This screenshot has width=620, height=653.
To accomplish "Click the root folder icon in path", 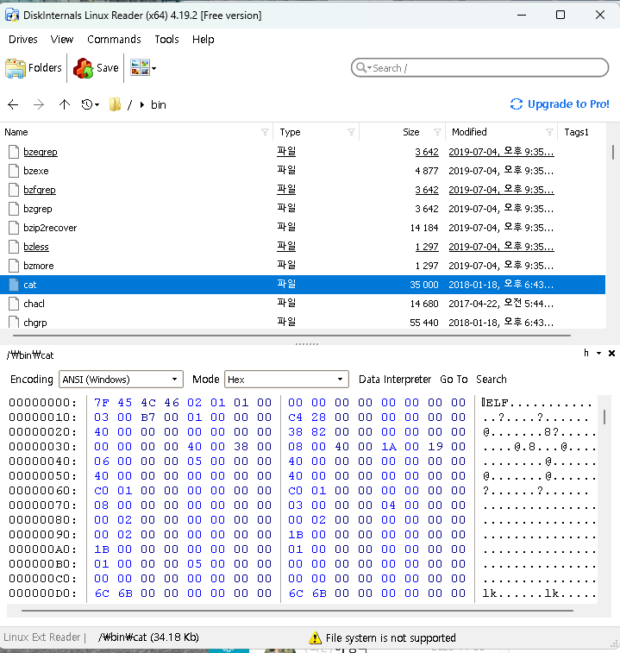I will click(115, 104).
